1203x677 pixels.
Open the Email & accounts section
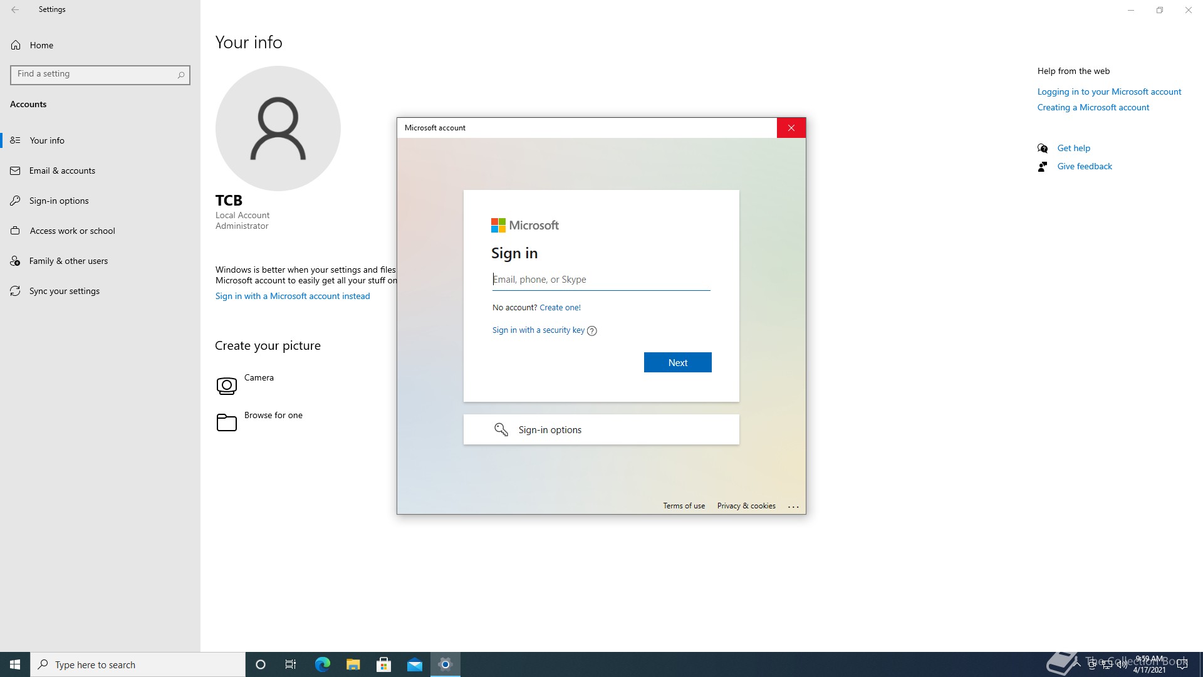(x=62, y=171)
